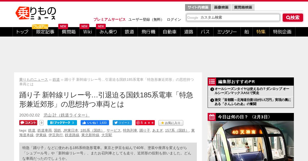Open 質問箱 in navigation bar
This screenshot has width=308, height=161.
(69, 32)
